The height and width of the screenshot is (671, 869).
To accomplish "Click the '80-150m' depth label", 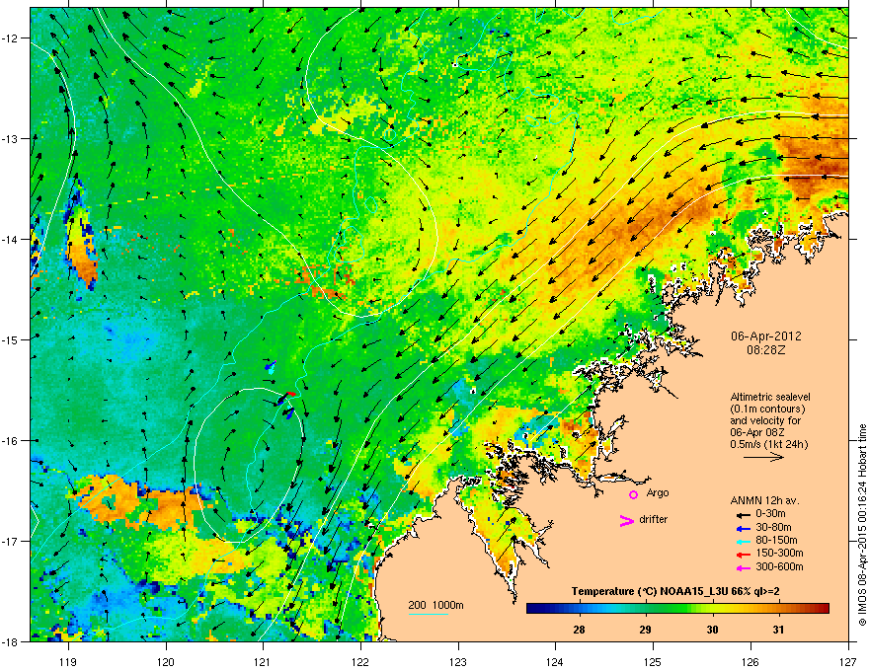I will (x=776, y=541).
